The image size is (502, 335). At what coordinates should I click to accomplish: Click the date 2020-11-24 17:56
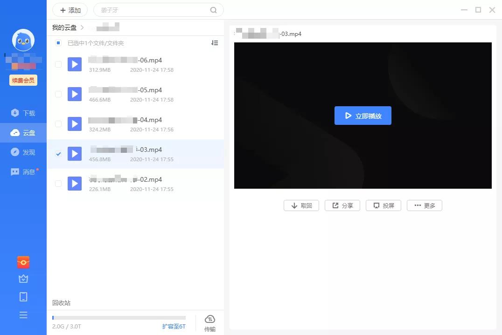(152, 130)
